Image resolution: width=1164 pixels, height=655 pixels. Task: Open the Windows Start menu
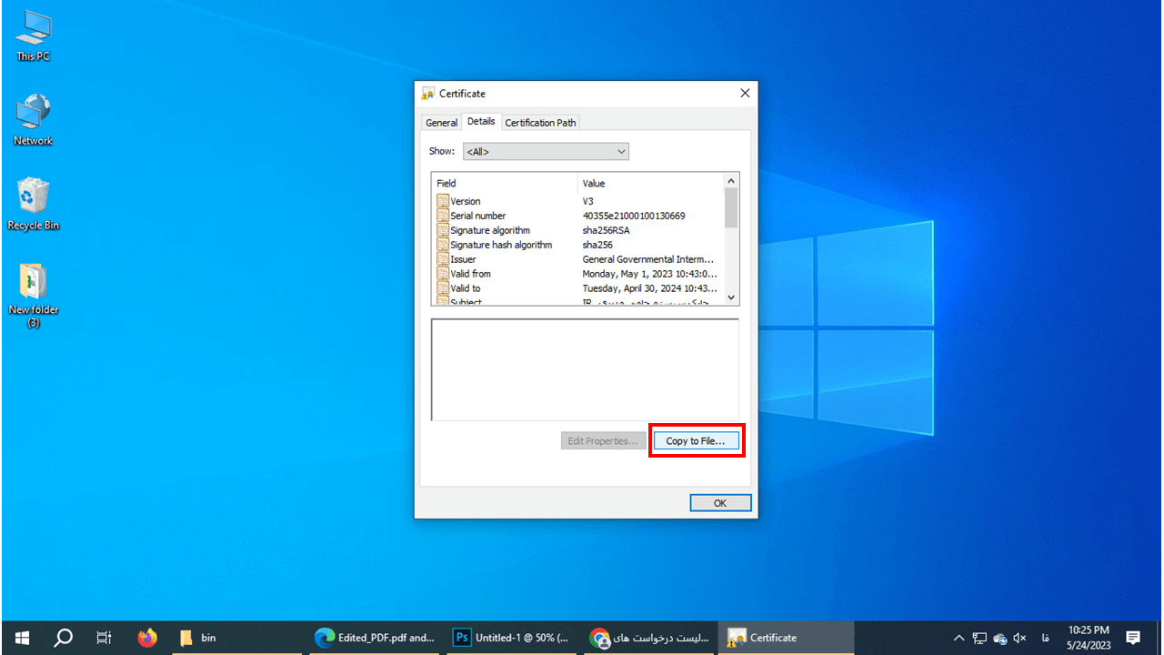(x=21, y=638)
